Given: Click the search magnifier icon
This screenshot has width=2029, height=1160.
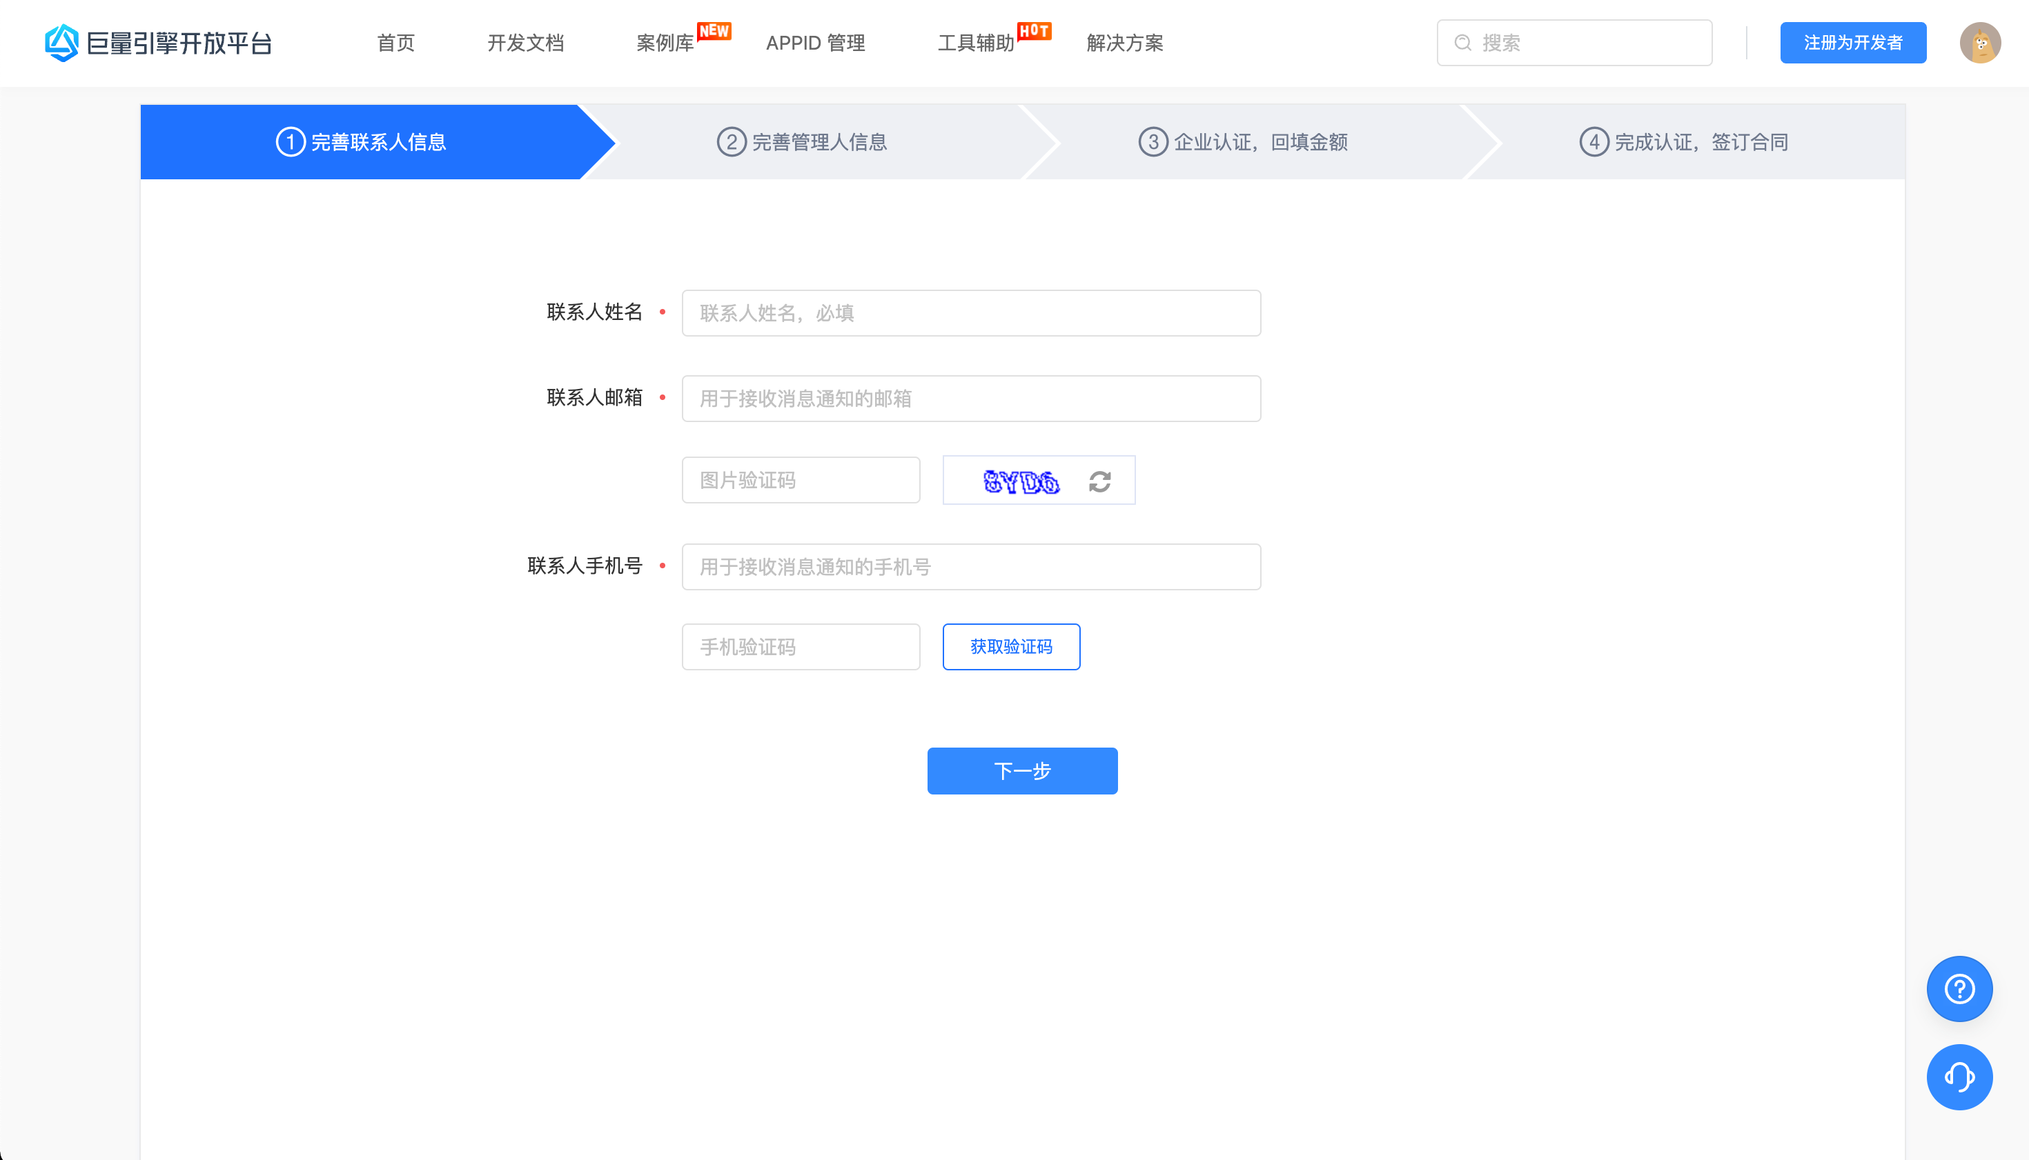Looking at the screenshot, I should coord(1462,43).
